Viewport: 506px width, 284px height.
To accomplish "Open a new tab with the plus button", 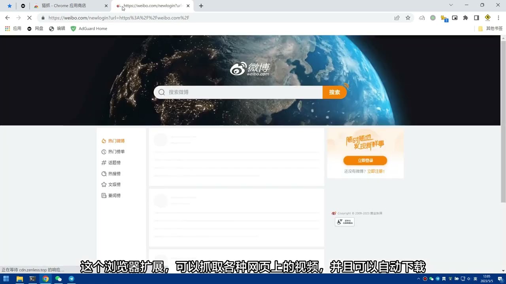I will click(201, 6).
